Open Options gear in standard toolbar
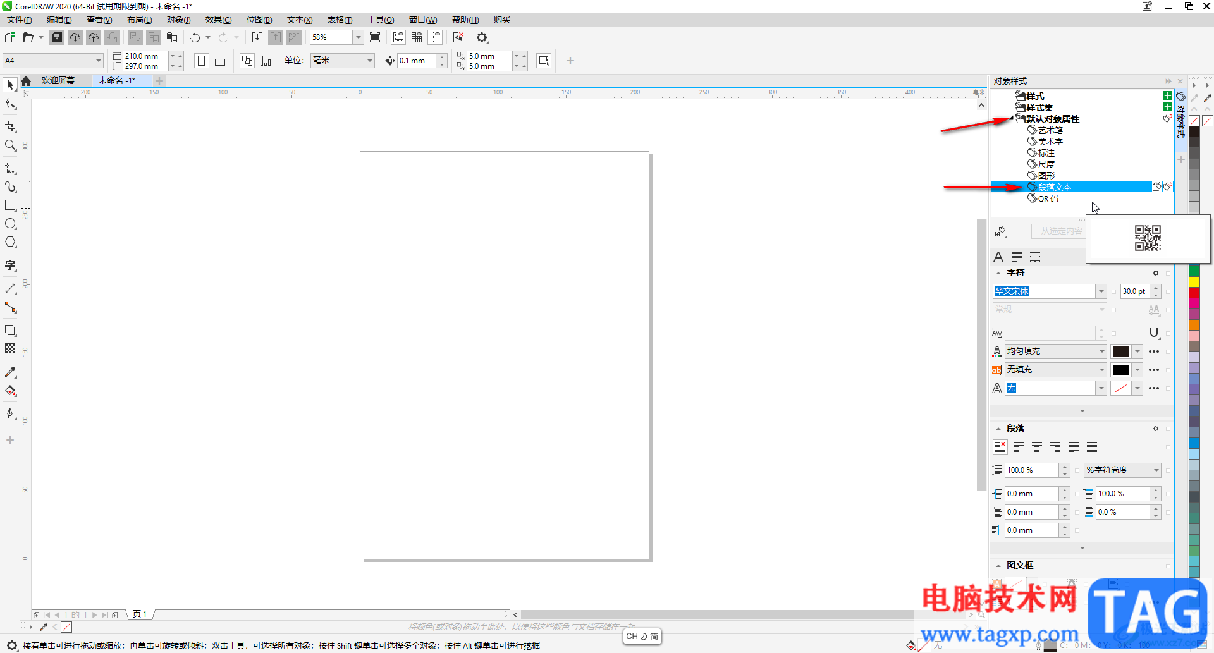This screenshot has height=653, width=1214. coord(482,38)
